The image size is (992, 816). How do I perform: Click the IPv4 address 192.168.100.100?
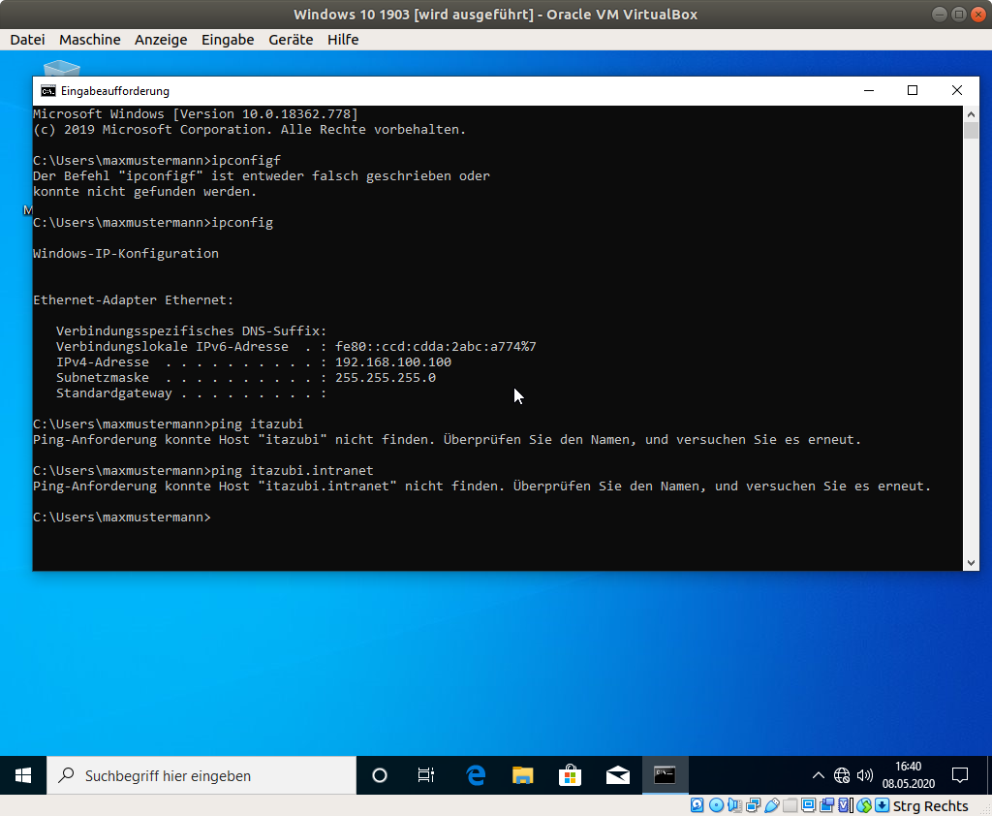pos(393,362)
